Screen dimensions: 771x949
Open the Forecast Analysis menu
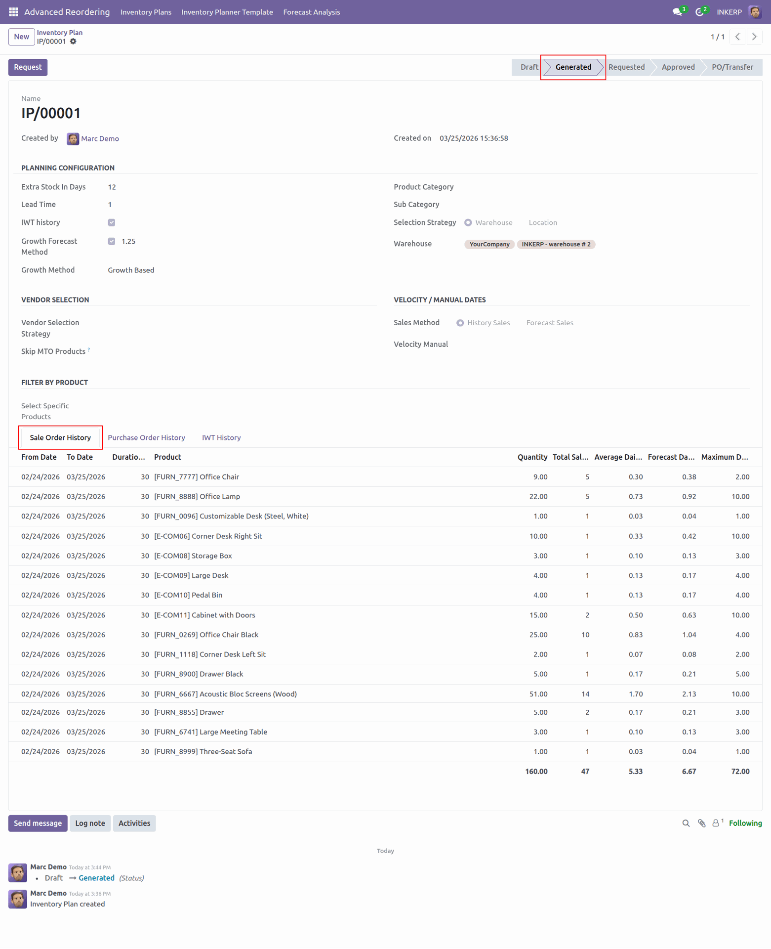coord(312,12)
